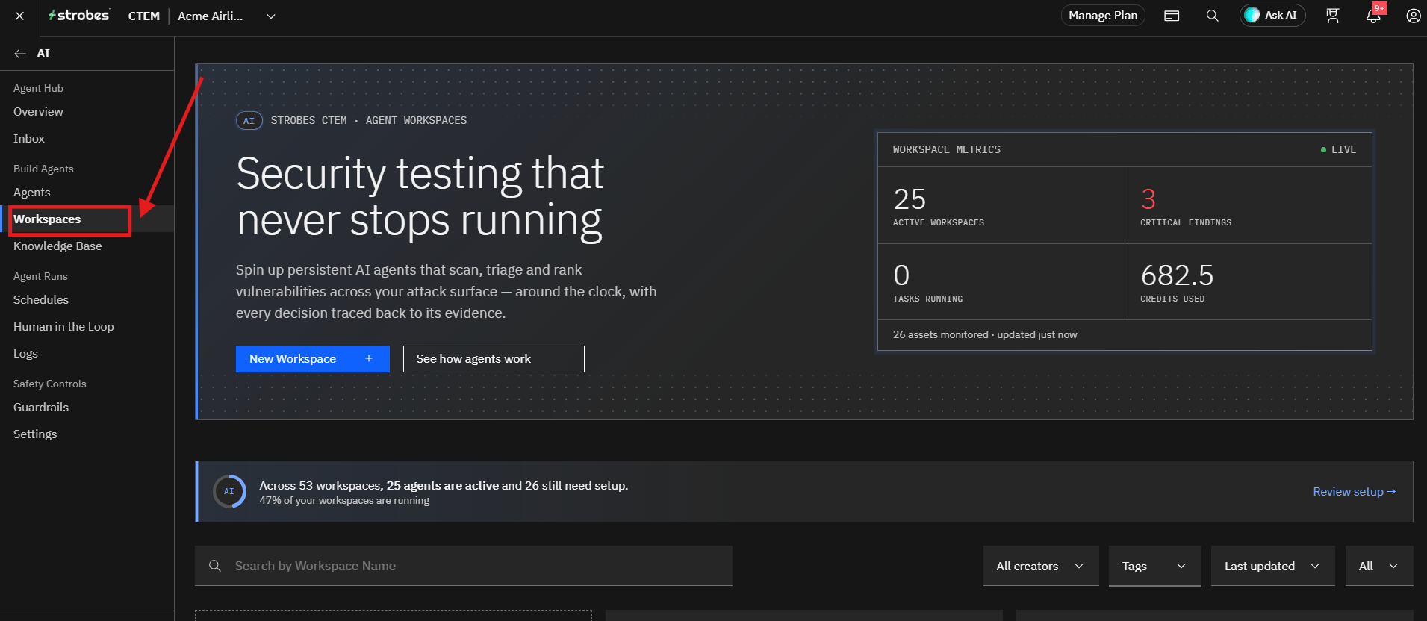Click the magnifier in the workspace search box

215,566
